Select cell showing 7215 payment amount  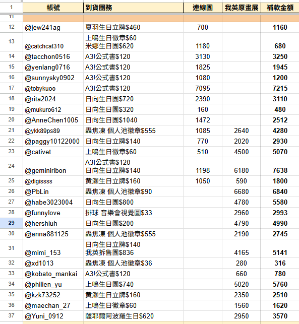pyautogui.click(x=280, y=88)
